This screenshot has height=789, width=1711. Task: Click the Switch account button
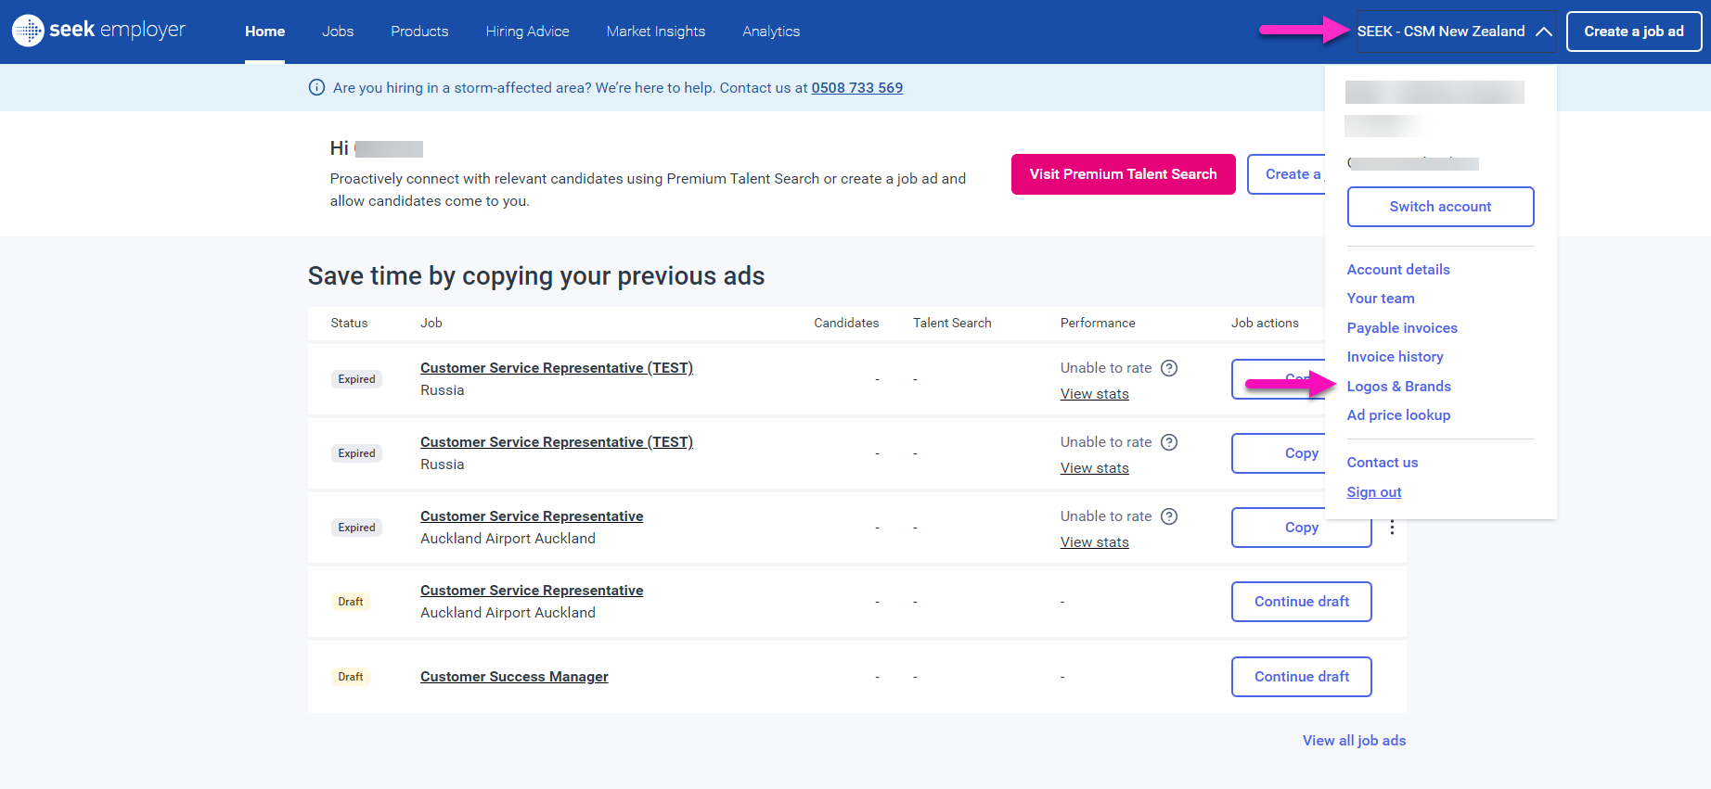tap(1439, 207)
